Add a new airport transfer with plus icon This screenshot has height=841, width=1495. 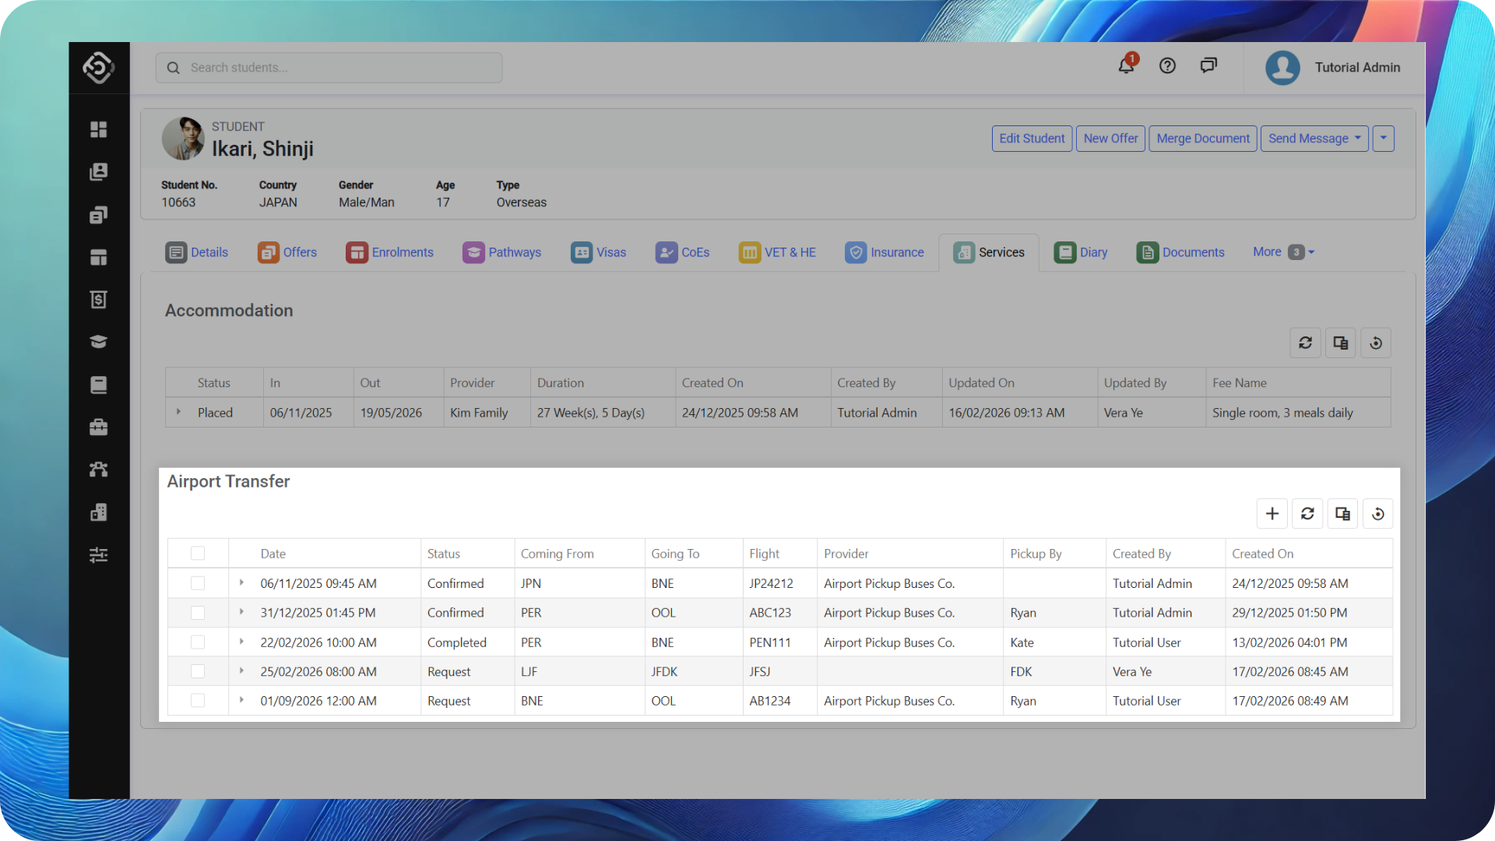[1272, 514]
